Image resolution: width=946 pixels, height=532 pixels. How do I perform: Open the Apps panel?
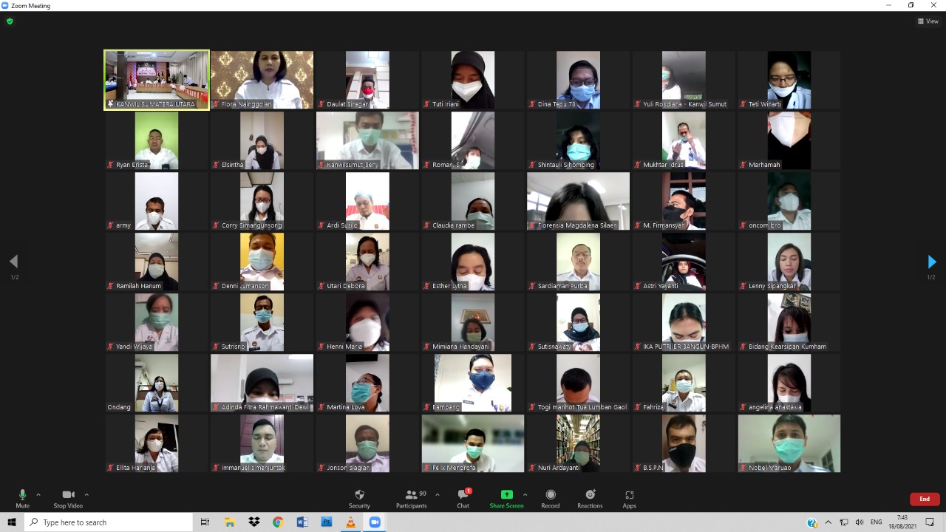coord(629,498)
